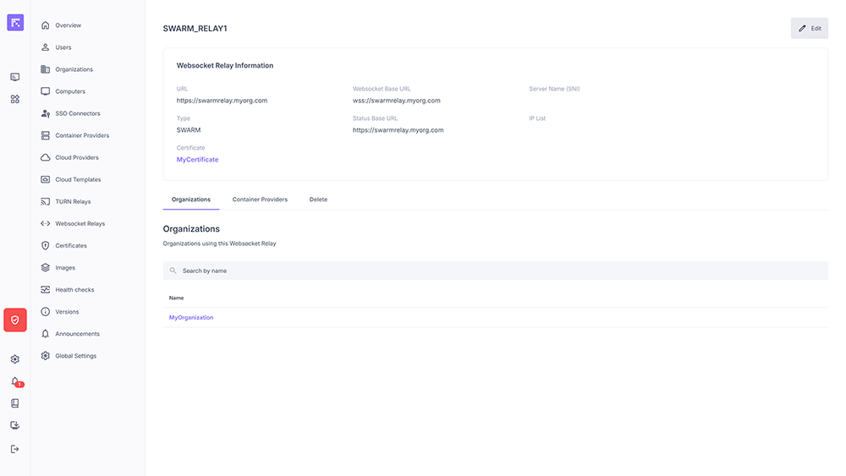Open Global Settings in sidebar
846x476 pixels.
[x=75, y=356]
